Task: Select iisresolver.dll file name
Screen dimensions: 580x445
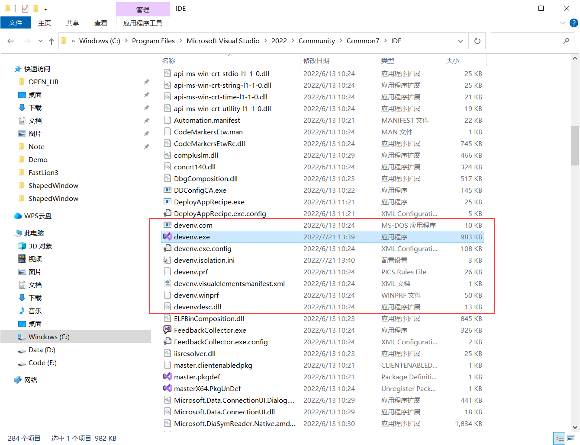Action: (195, 353)
